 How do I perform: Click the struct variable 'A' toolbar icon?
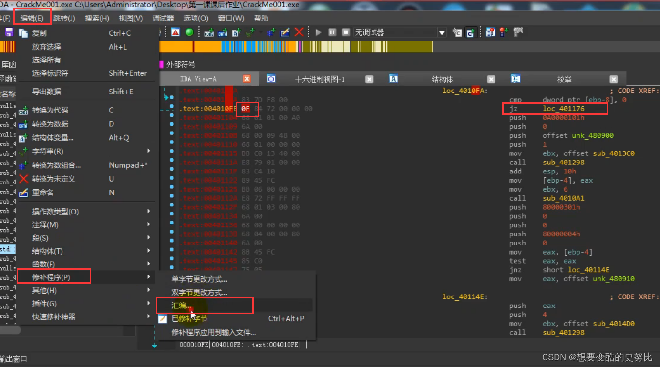point(237,32)
